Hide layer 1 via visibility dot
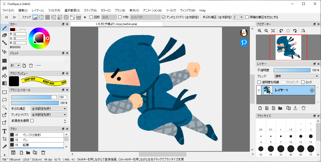 tap(259, 90)
